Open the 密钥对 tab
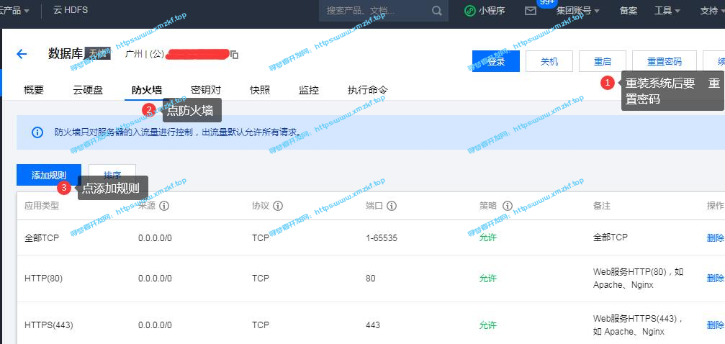Image resolution: width=725 pixels, height=344 pixels. tap(206, 90)
